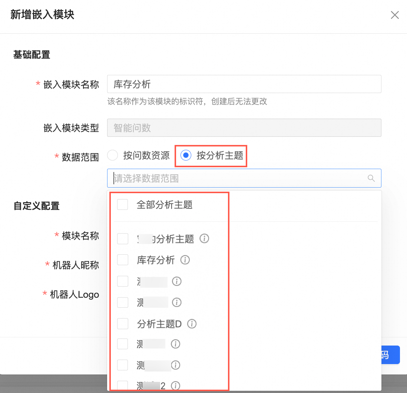Click the 基础配置 section heading
407x393 pixels.
(32, 55)
